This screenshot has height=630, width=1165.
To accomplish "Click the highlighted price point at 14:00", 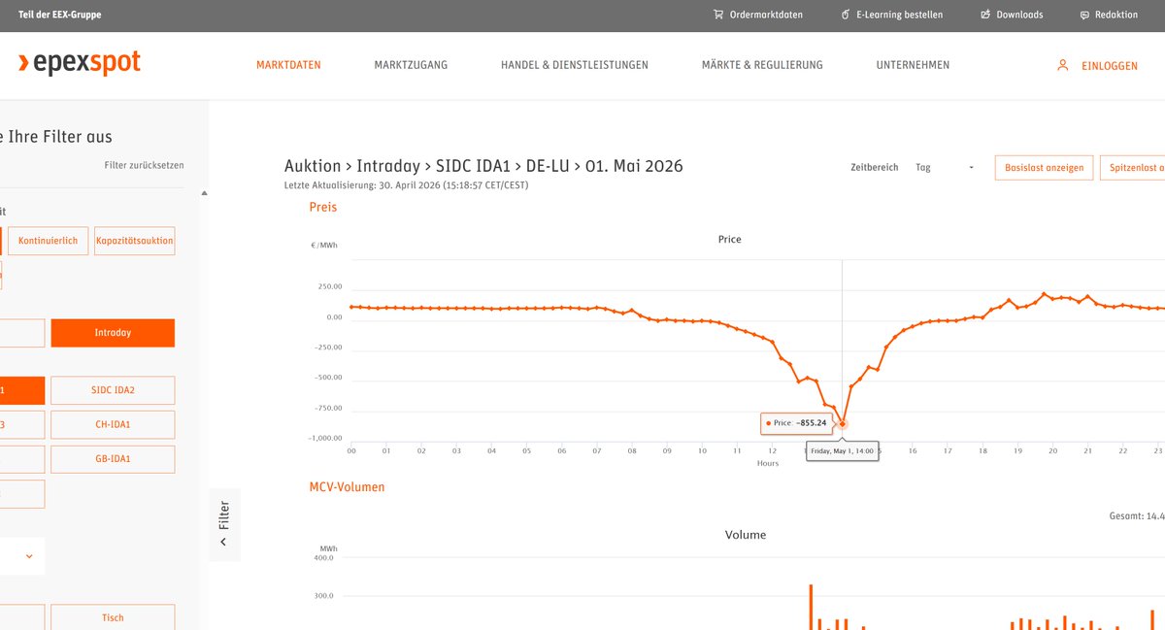I will [x=843, y=423].
